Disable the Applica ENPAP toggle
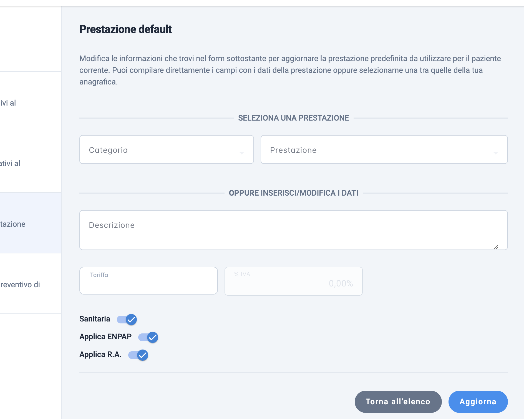This screenshot has width=524, height=419. tap(148, 337)
